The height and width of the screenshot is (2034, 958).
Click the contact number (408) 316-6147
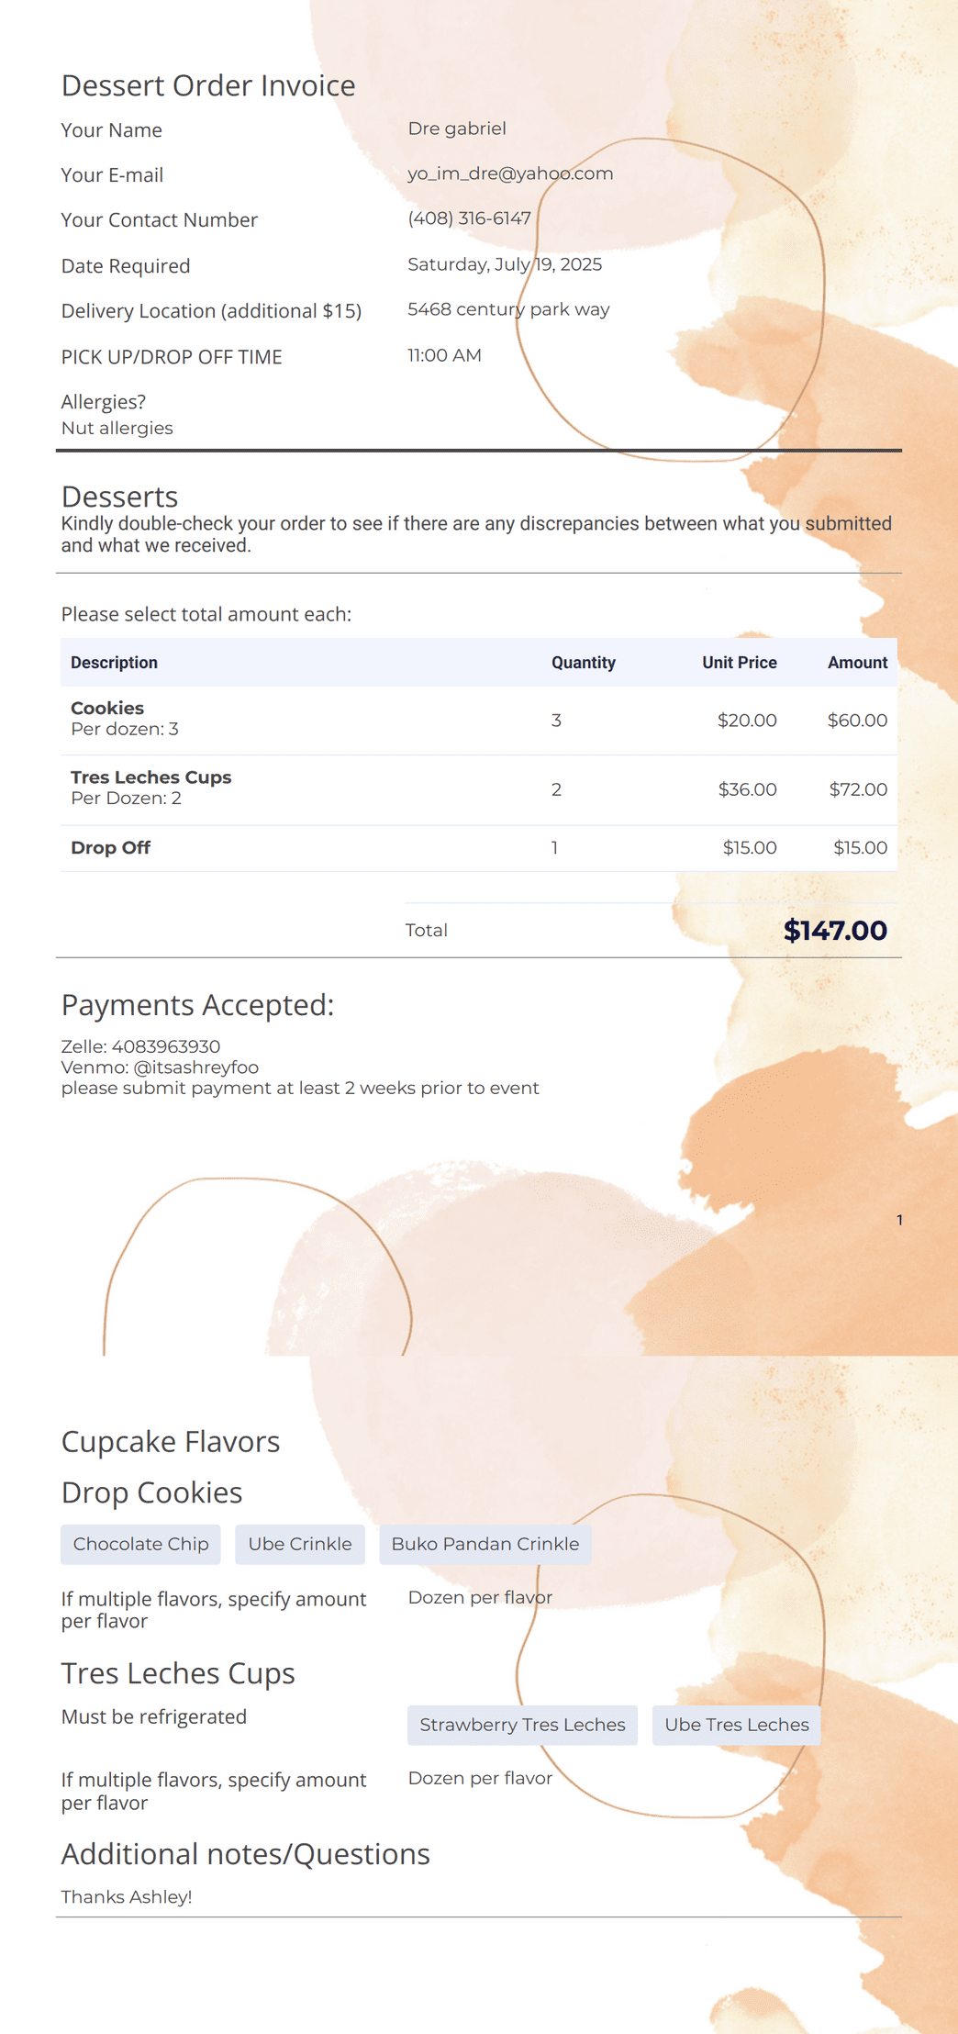[469, 218]
